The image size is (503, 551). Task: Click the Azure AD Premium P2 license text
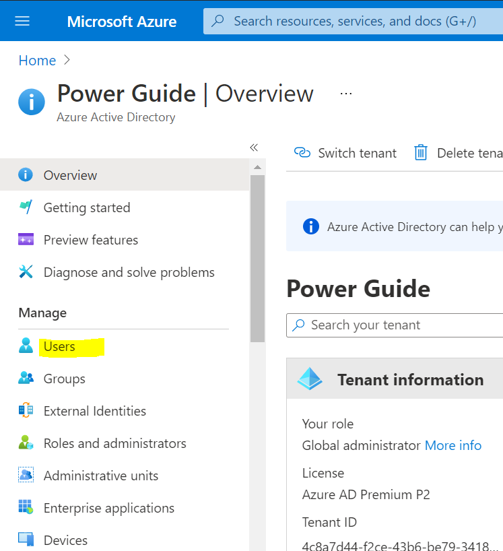point(366,495)
